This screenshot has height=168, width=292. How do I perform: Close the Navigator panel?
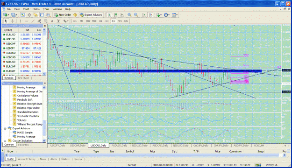(45, 83)
